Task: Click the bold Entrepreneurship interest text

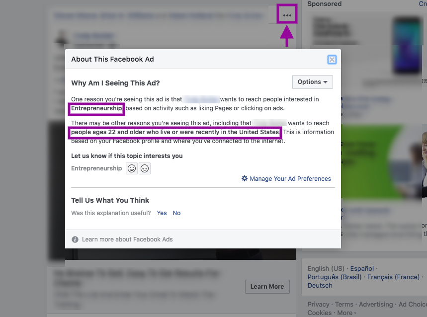Action: (x=96, y=108)
